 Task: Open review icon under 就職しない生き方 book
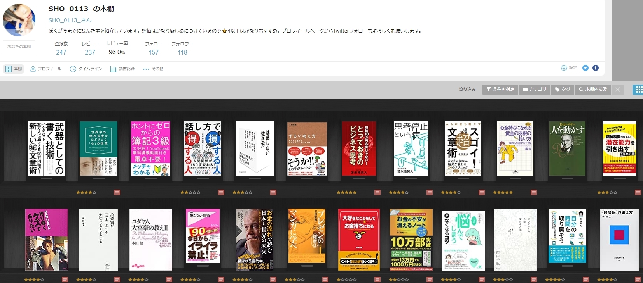273,192
